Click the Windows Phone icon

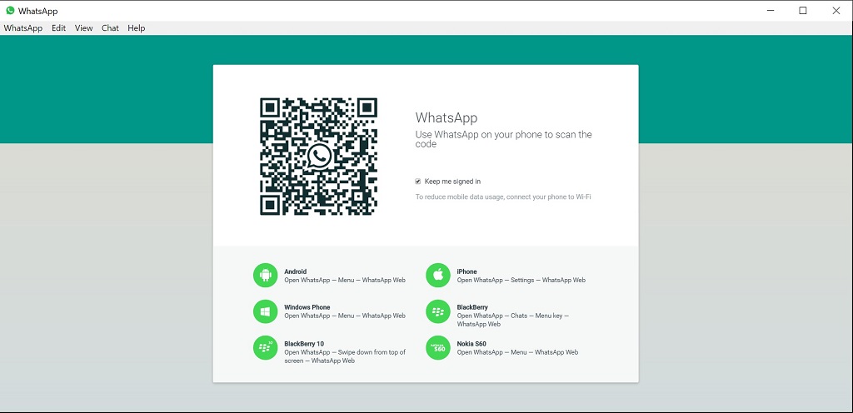[265, 311]
